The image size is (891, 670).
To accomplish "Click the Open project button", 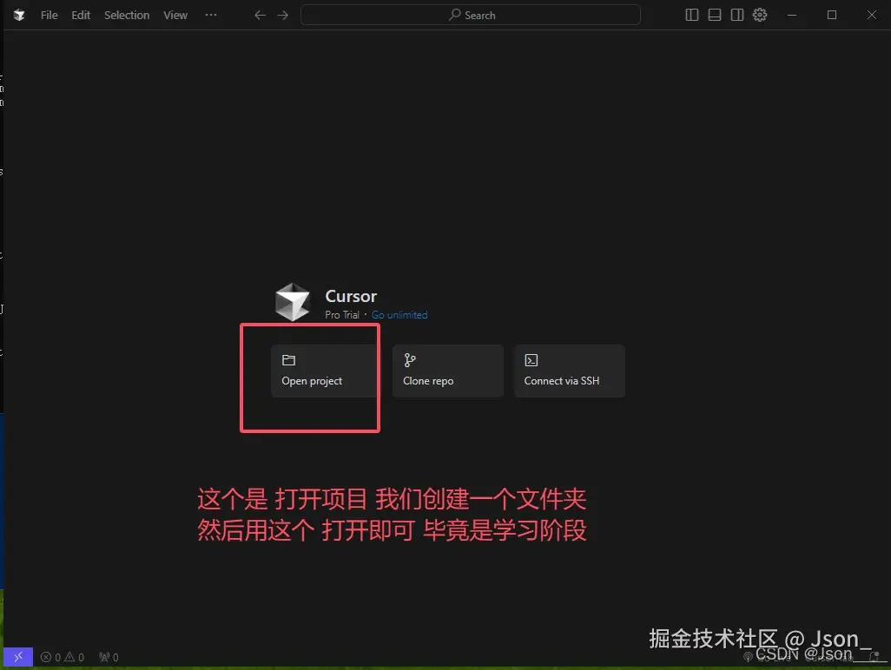I will tap(324, 371).
